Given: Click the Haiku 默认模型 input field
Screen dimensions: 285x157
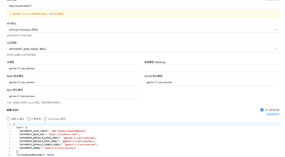Looking at the screenshot, I should 74,82.
